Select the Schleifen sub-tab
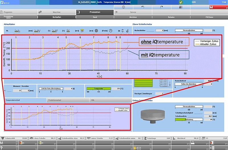This screenshot has height=150, width=228. pos(57,17)
